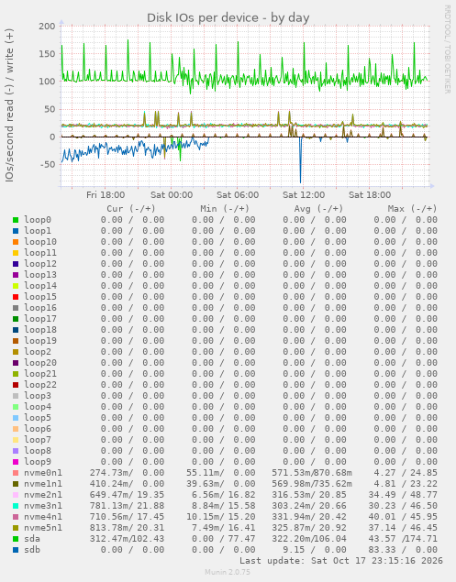456x582 pixels.
Task: Click nvme4n1 min value '10.15m/ 15.20'
Action: tap(221, 517)
